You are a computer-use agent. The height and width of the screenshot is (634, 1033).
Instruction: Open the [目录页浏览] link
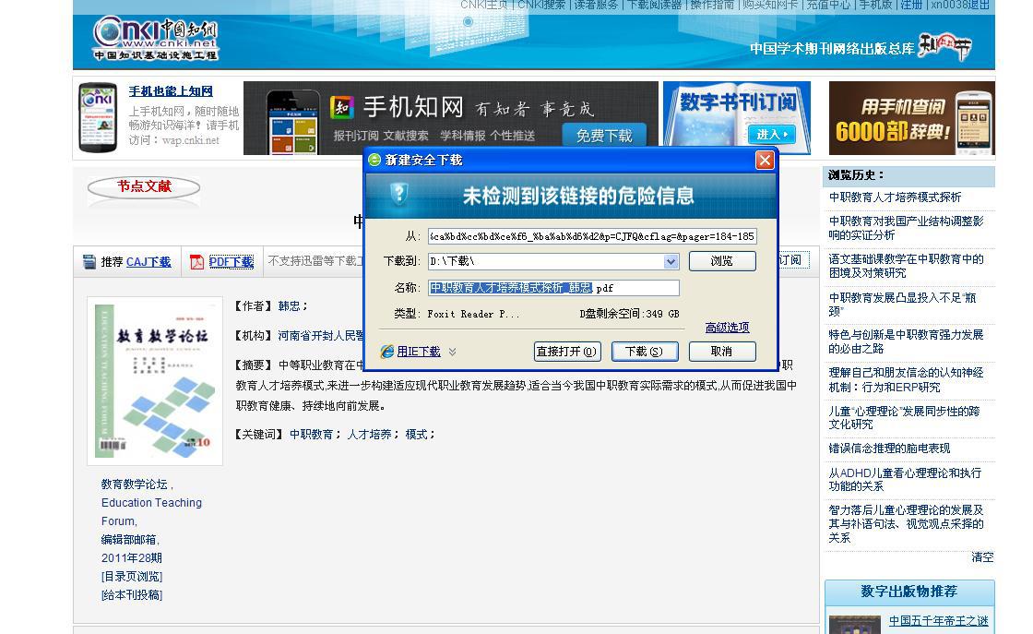tap(132, 577)
